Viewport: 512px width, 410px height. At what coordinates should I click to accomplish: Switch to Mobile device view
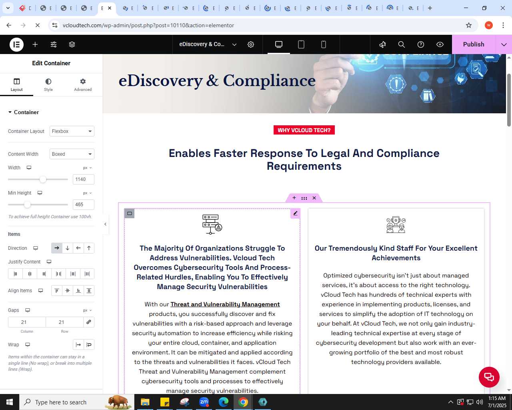324,44
